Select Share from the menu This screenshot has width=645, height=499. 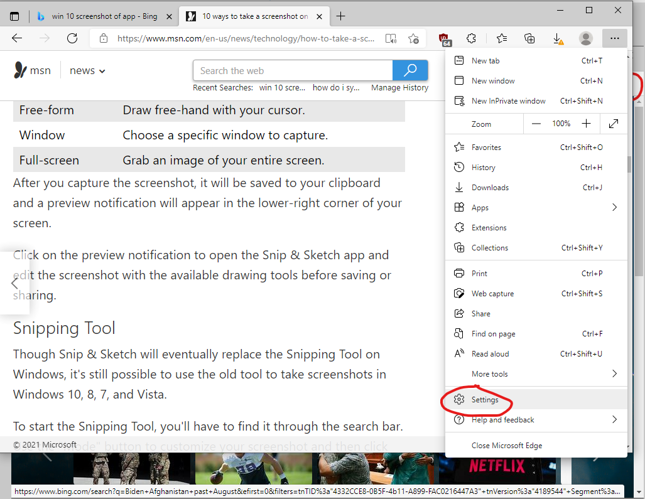click(536, 314)
